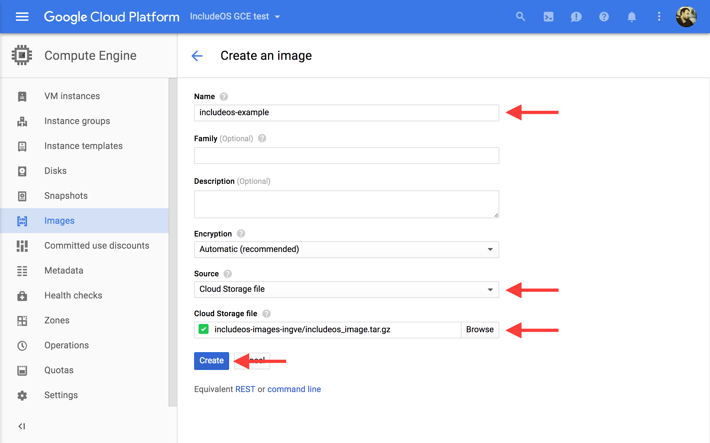Show help for Cloud Storage file
This screenshot has height=443, width=710.
(x=267, y=313)
